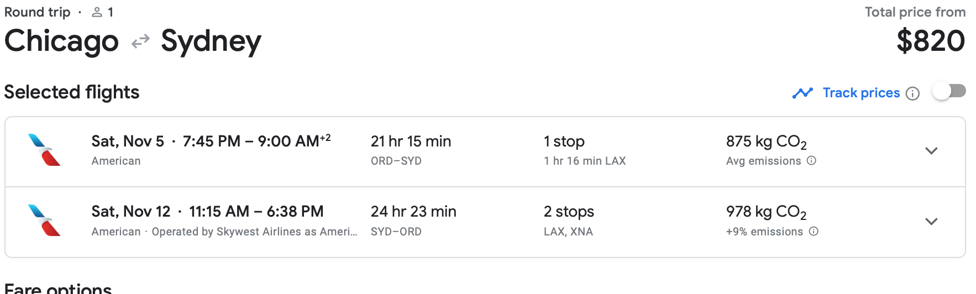Enable the Track prices toggle switch
The width and height of the screenshot is (976, 294).
tap(949, 91)
